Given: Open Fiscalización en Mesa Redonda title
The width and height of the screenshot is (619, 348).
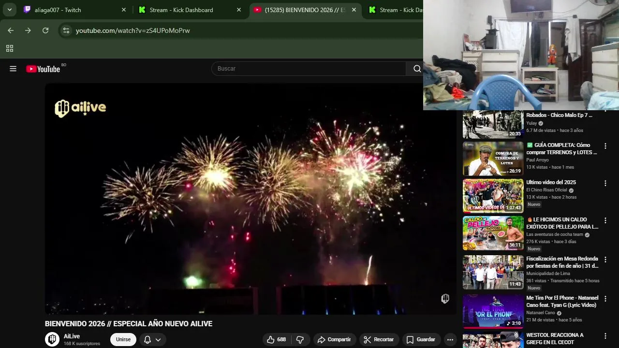Looking at the screenshot, I should pos(562,262).
